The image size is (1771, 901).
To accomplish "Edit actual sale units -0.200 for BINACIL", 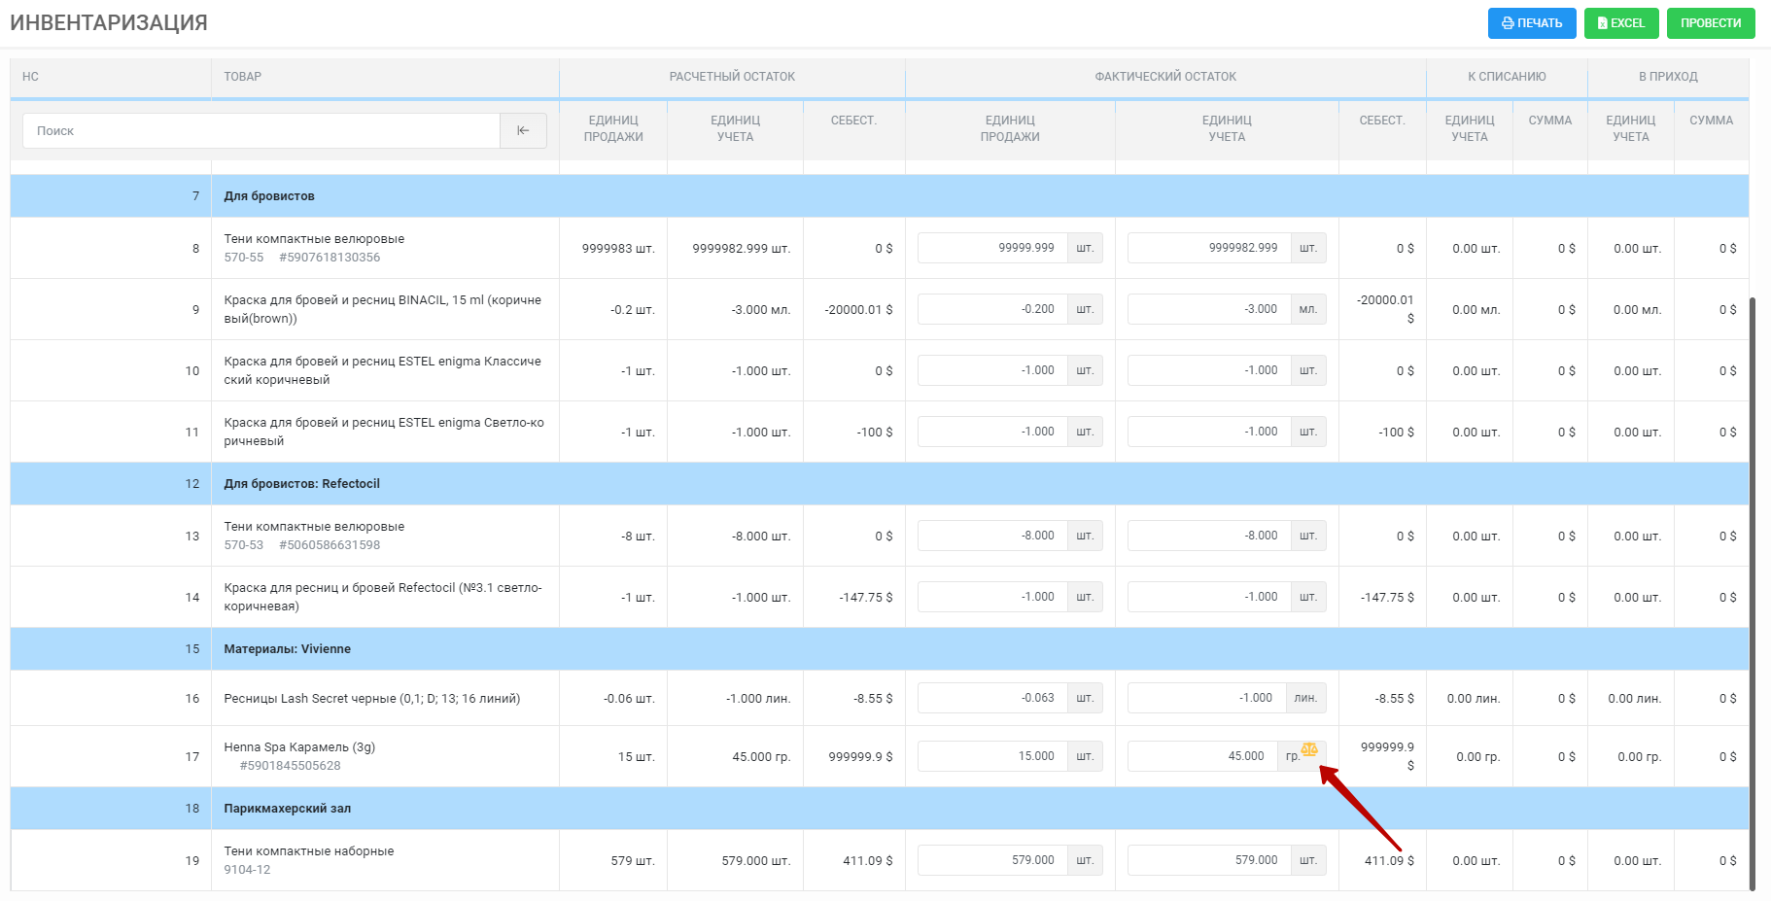I will [x=992, y=309].
